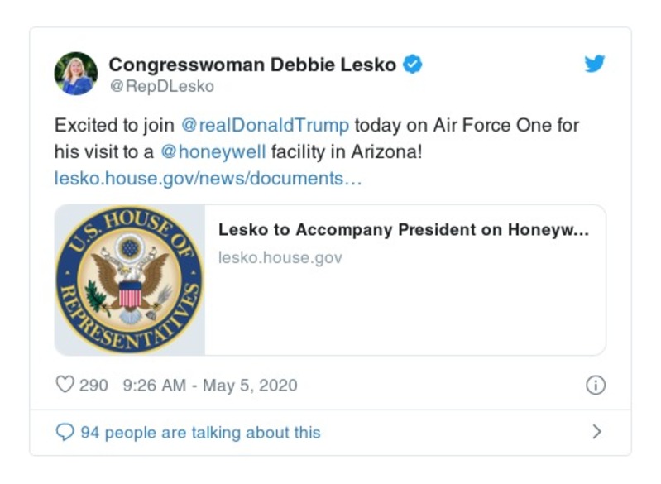Open the tweet info circle icon

(596, 385)
